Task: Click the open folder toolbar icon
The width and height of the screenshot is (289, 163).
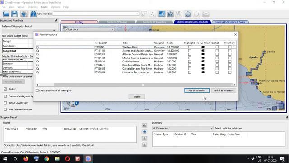Action: (6, 14)
